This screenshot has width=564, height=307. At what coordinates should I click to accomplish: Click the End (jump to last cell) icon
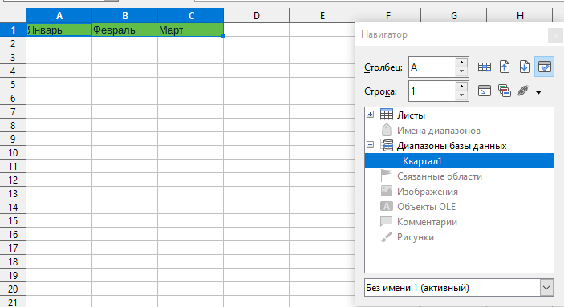[x=525, y=67]
